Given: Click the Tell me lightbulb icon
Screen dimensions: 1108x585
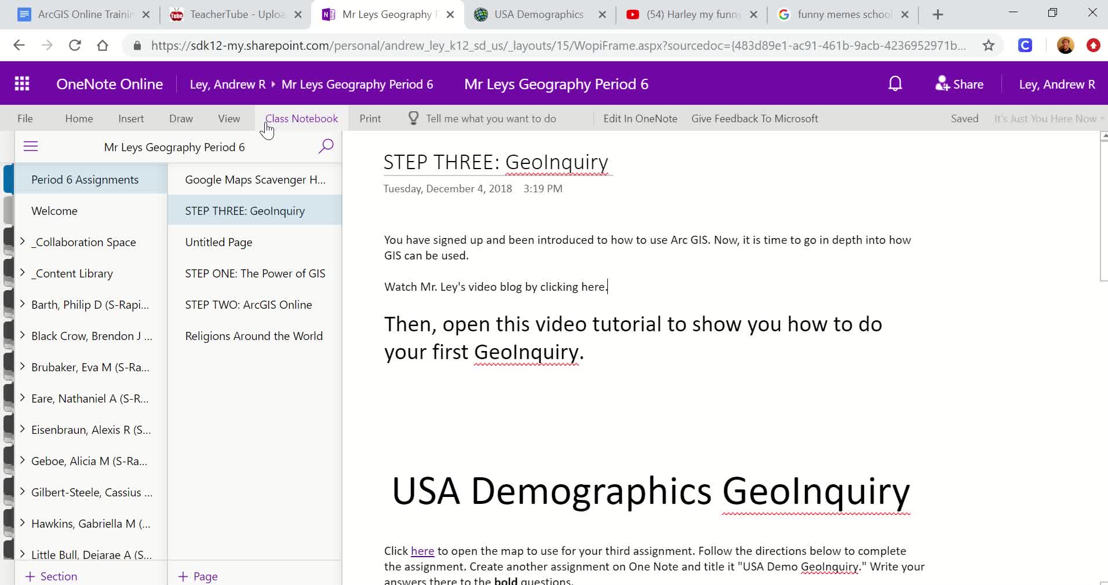Looking at the screenshot, I should click(413, 118).
